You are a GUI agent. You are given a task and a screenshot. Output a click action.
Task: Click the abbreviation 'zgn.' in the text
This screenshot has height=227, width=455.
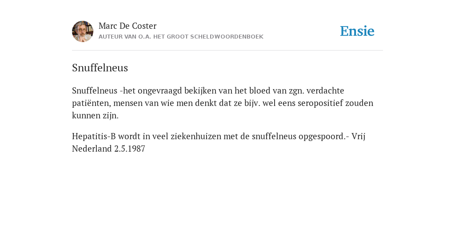tap(296, 91)
